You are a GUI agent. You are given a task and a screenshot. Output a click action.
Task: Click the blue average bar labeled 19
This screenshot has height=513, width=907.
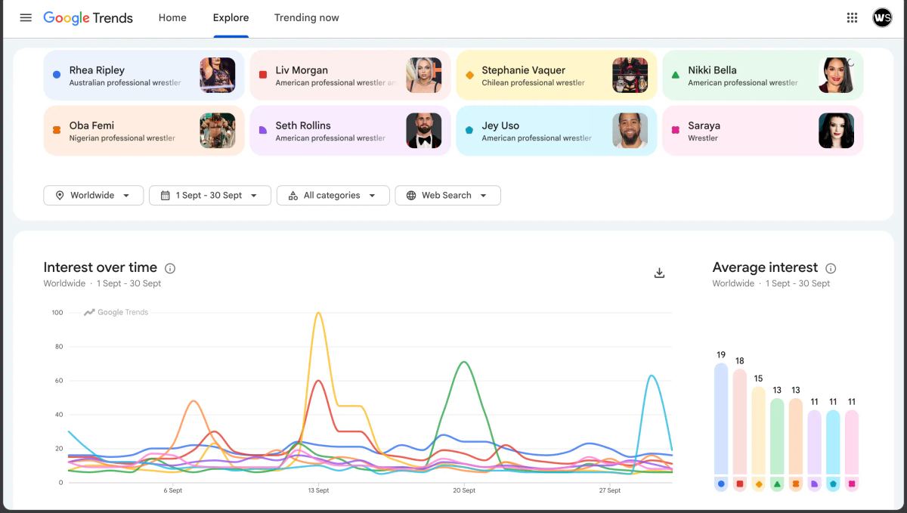point(721,419)
